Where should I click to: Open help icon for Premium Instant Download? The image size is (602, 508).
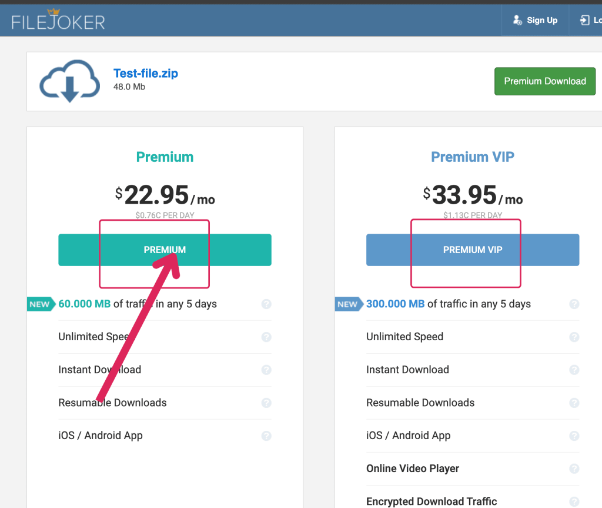pyautogui.click(x=266, y=370)
